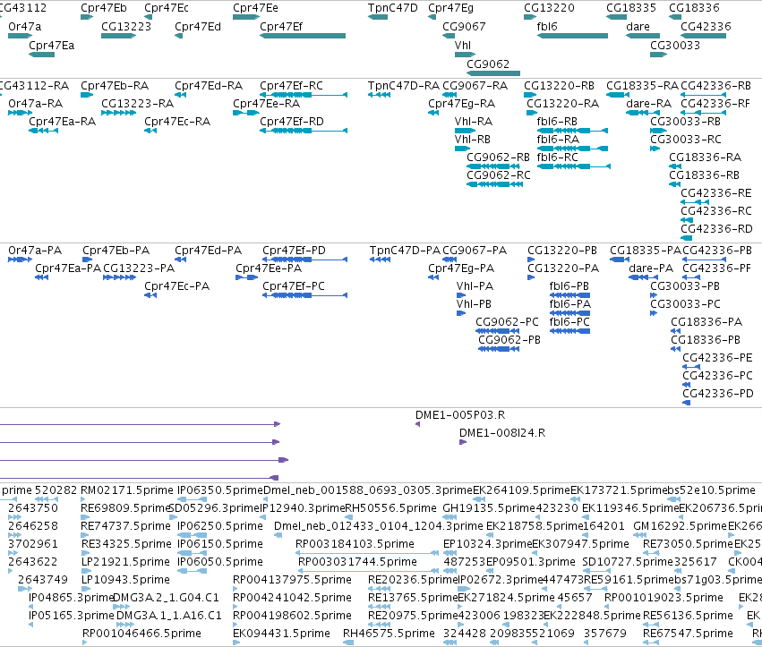
Task: Select protein Or47a-PA
Action: tap(20, 260)
